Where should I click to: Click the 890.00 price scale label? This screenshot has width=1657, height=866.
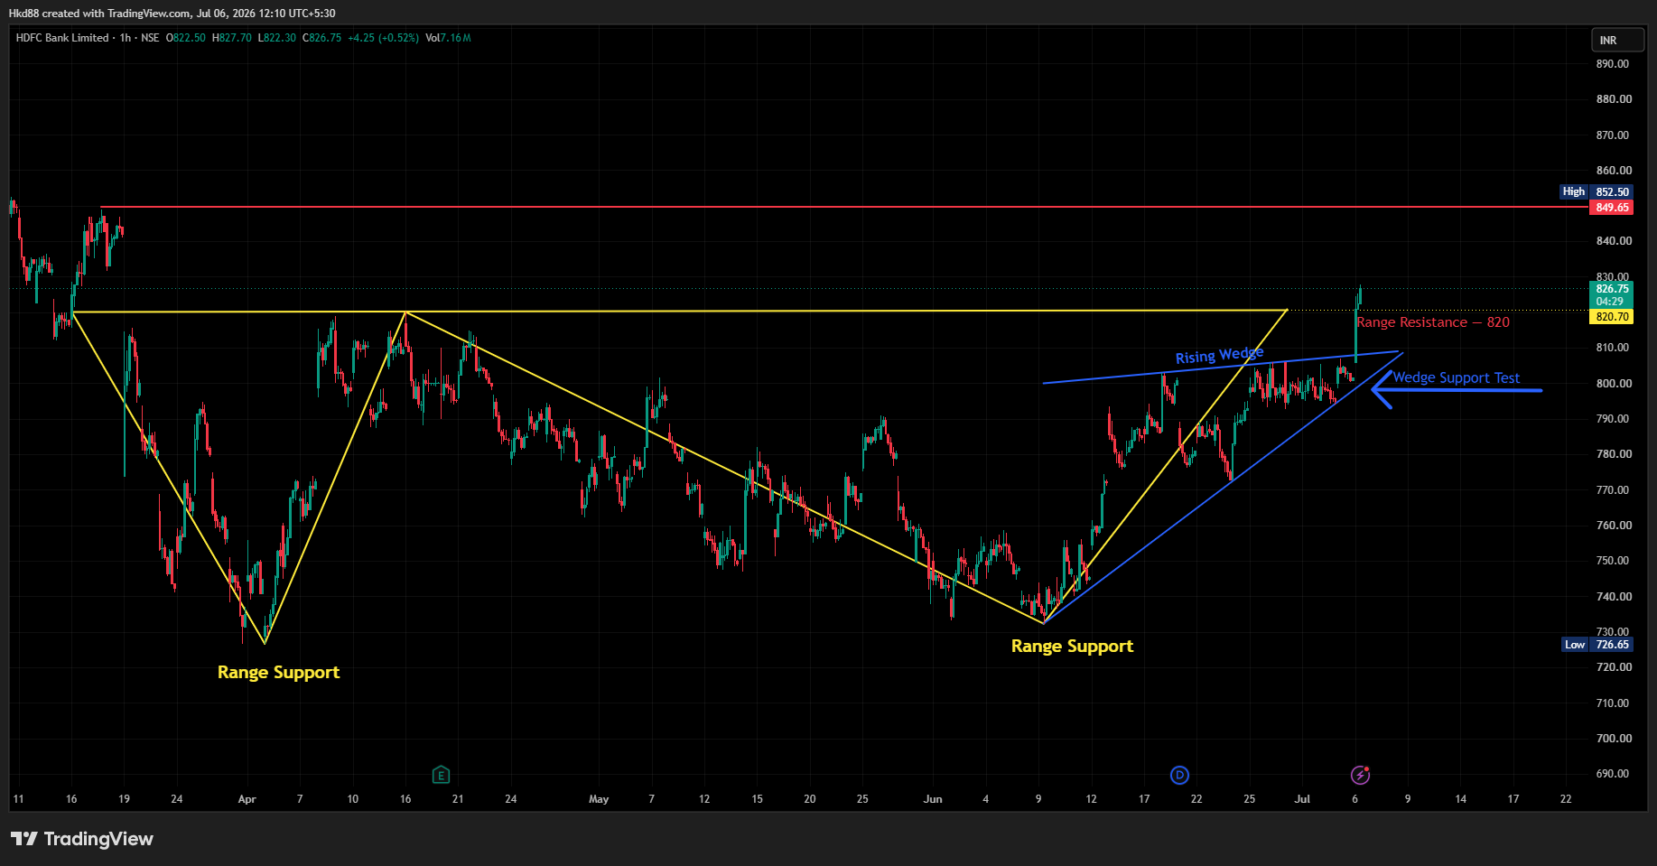pos(1612,64)
